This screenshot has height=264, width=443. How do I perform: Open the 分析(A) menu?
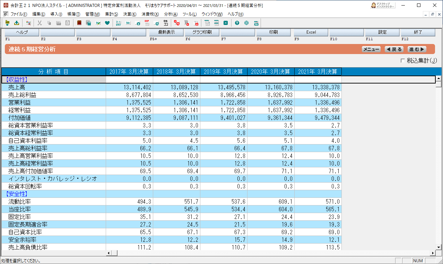(x=171, y=14)
